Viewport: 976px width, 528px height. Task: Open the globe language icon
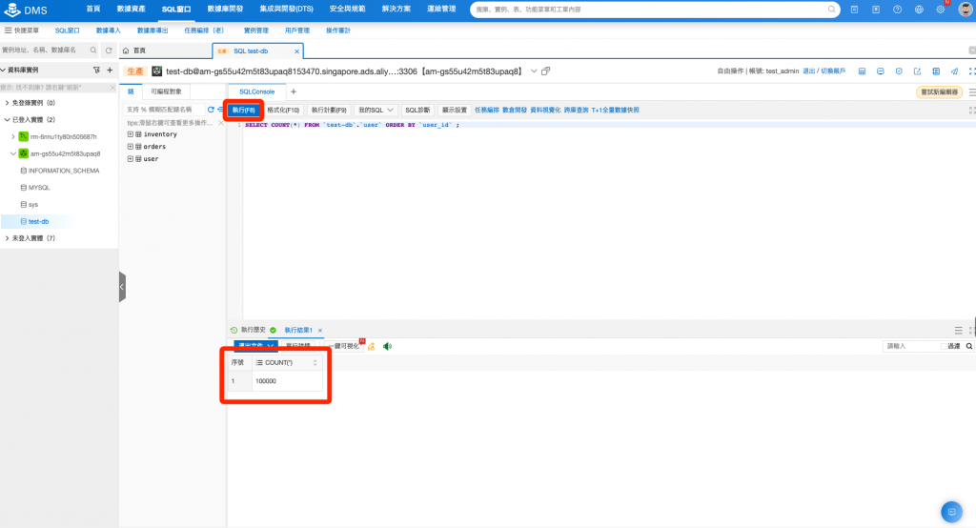919,10
